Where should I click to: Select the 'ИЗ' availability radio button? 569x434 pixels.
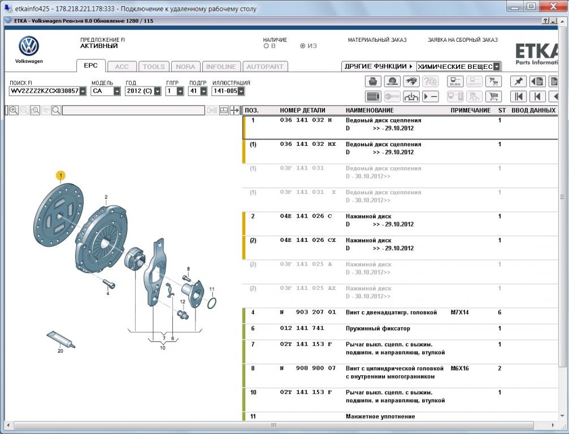[x=303, y=46]
